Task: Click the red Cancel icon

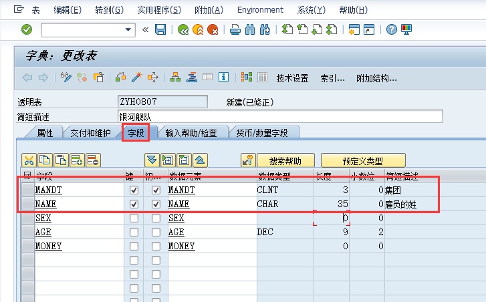Action: tap(213, 30)
